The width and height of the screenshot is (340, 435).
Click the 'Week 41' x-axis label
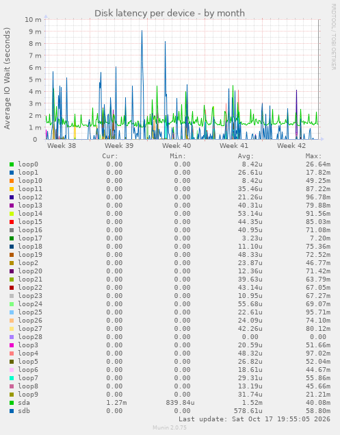coord(234,146)
